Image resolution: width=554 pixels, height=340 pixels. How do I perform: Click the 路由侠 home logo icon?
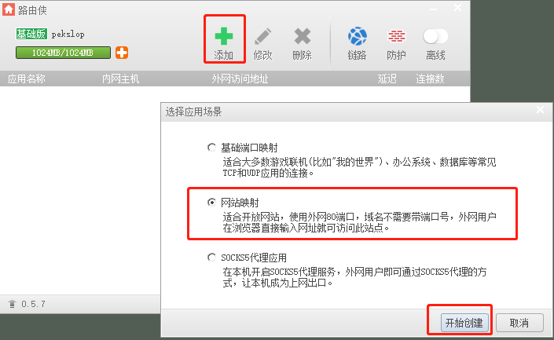(x=8, y=9)
